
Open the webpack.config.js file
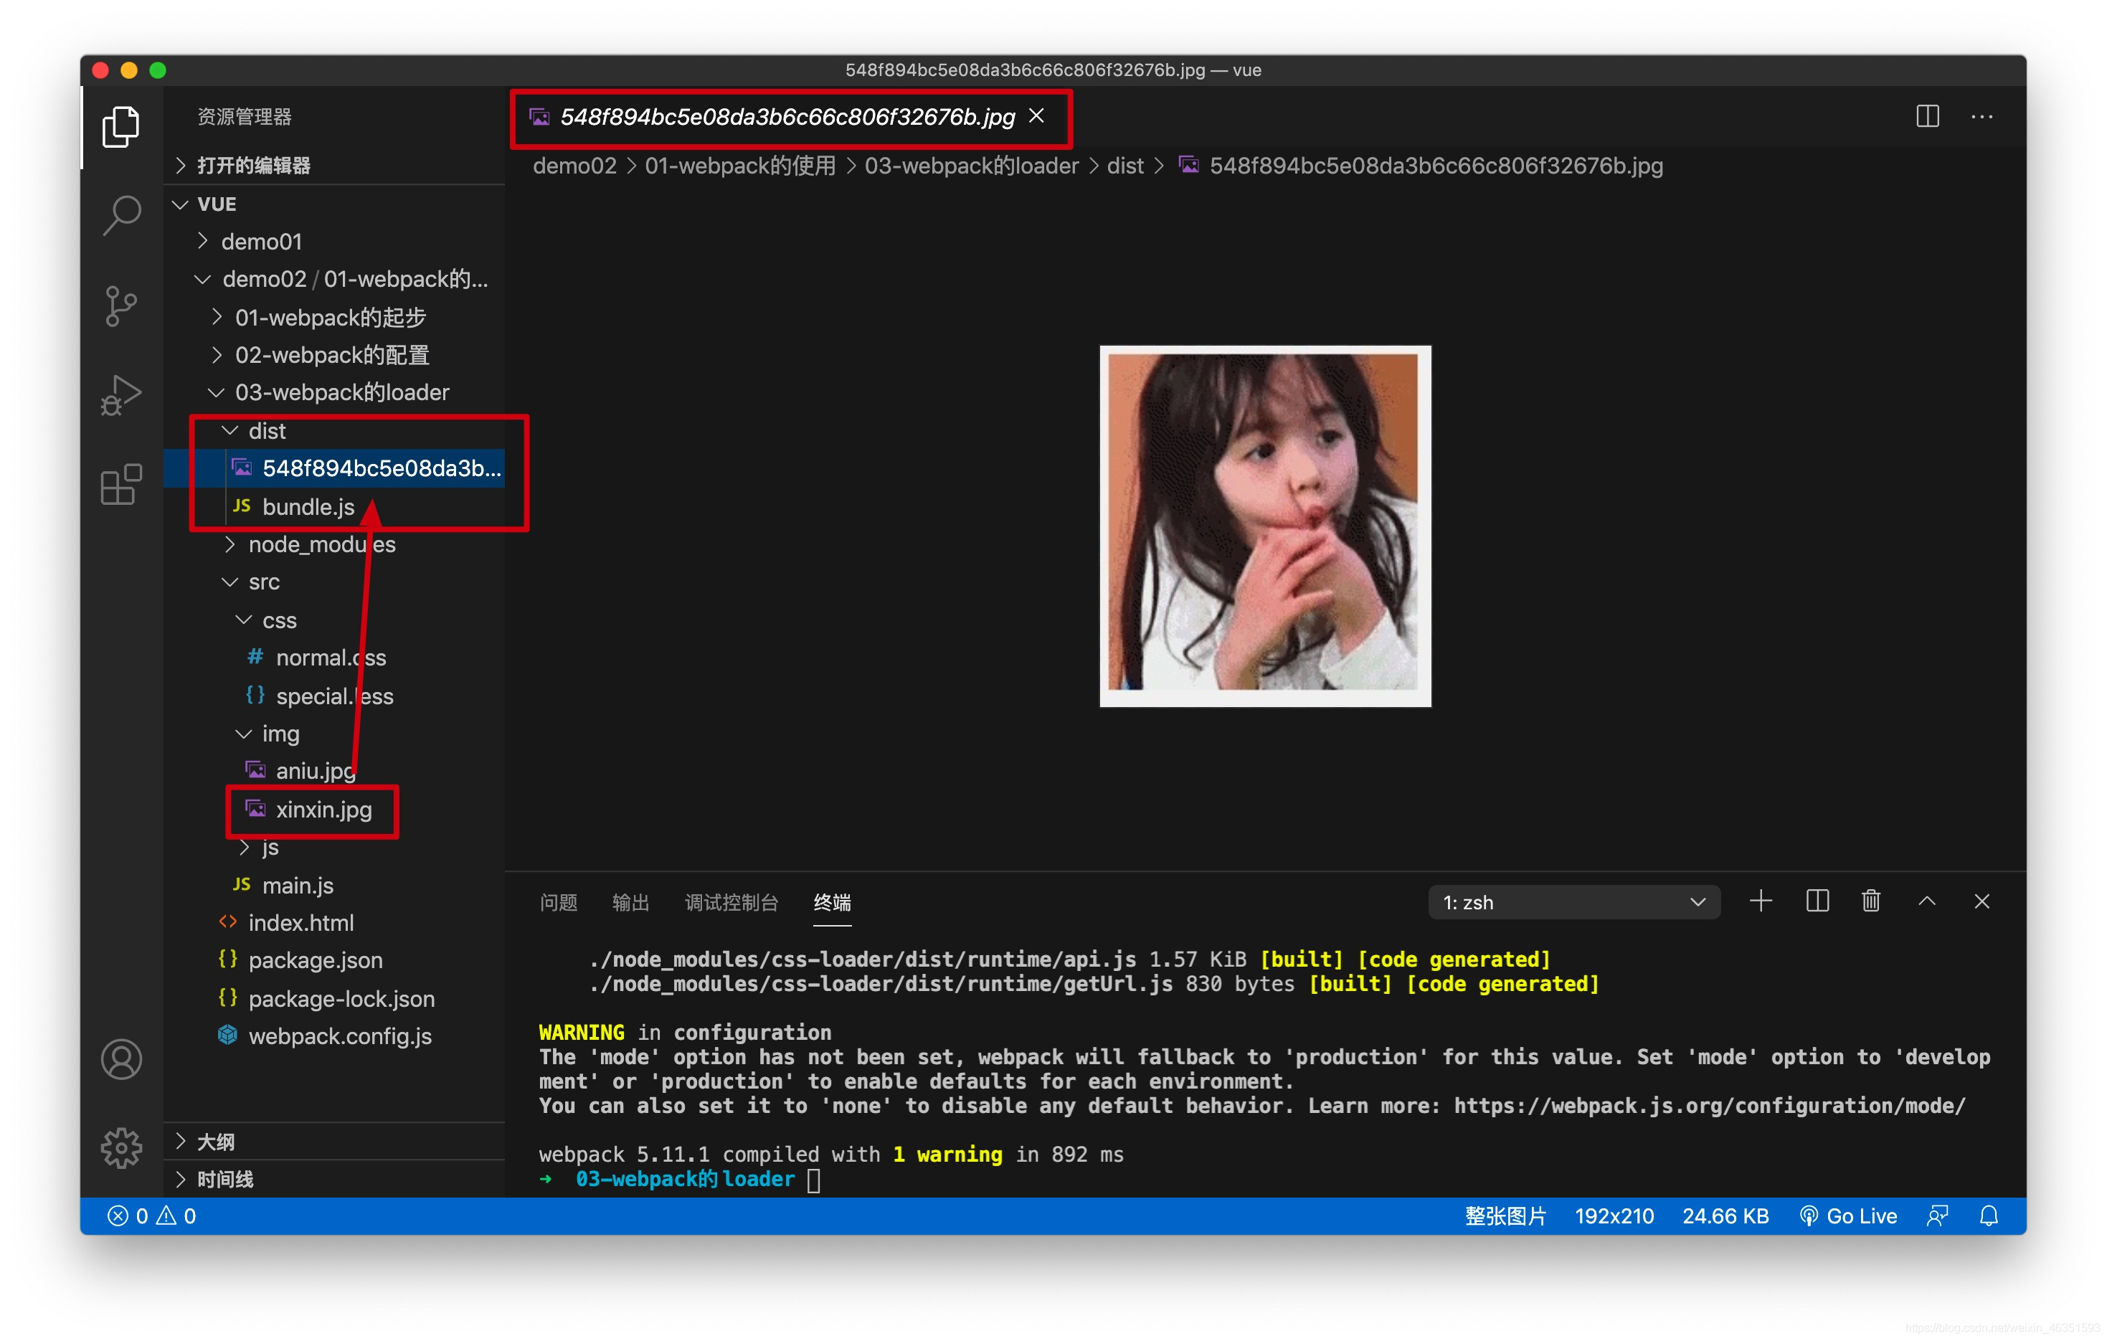[334, 1036]
